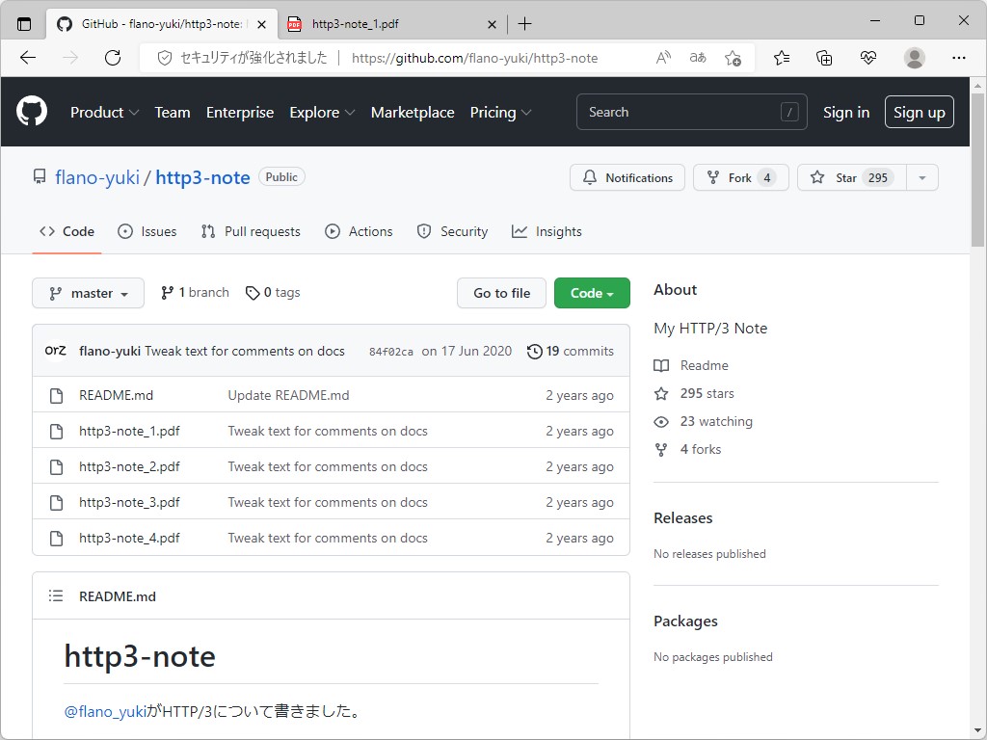Open the green Code dropdown
Screen dimensions: 987x740
(592, 292)
